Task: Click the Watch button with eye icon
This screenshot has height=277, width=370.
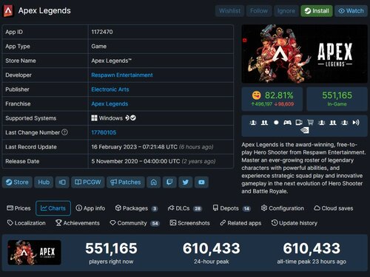Action: click(351, 11)
